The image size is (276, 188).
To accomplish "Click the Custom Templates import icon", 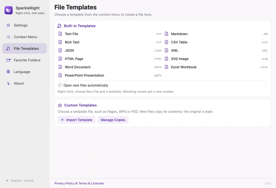I will (60, 105).
